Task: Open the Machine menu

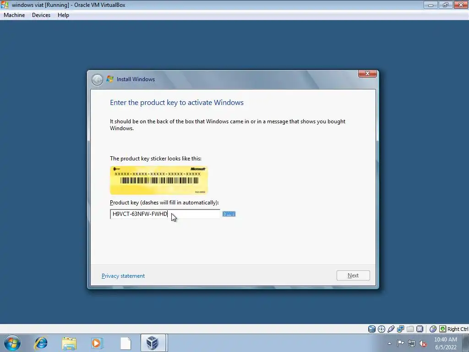Action: click(14, 15)
